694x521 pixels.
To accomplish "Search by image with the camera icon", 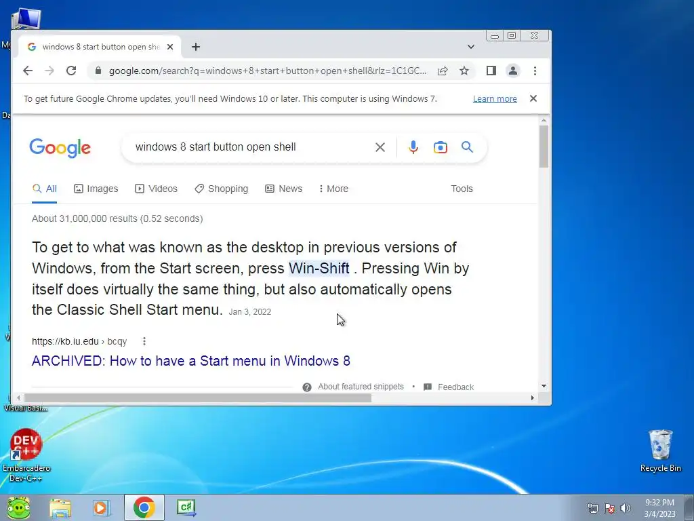I will pos(440,147).
